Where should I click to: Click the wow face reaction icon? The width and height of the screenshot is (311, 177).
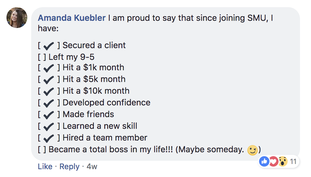283,161
